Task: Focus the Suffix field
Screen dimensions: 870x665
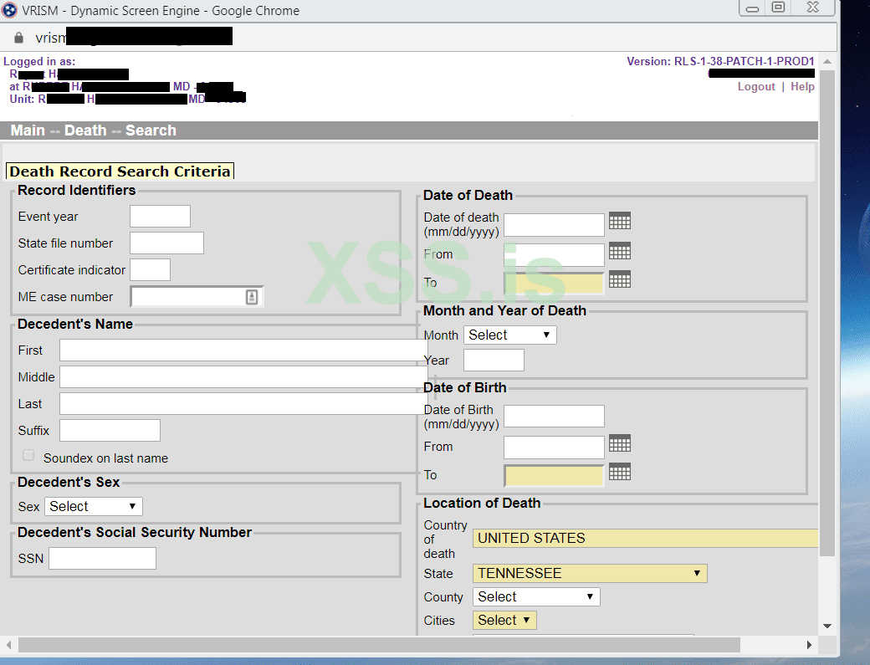Action: [x=110, y=431]
